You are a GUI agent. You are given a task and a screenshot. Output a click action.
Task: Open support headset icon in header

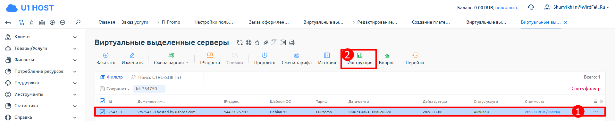point(531,7)
